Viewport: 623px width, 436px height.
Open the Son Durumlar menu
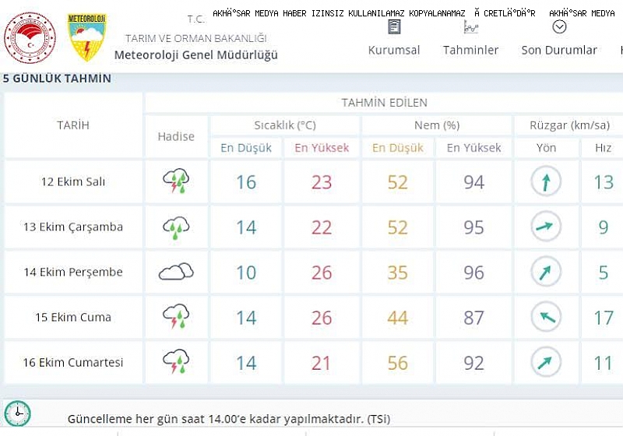[x=559, y=50]
